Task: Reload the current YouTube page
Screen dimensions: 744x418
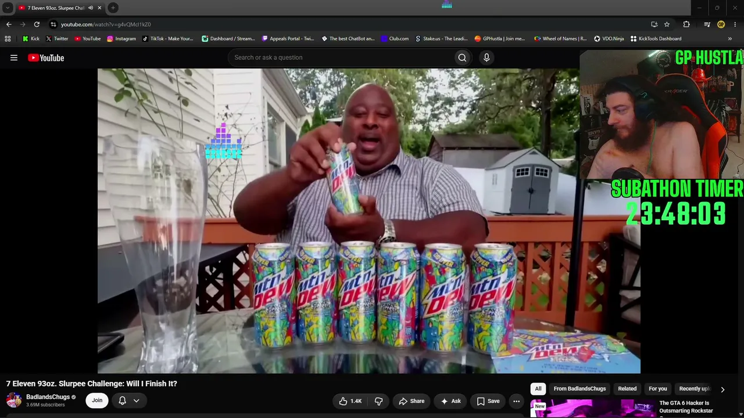Action: click(x=37, y=24)
